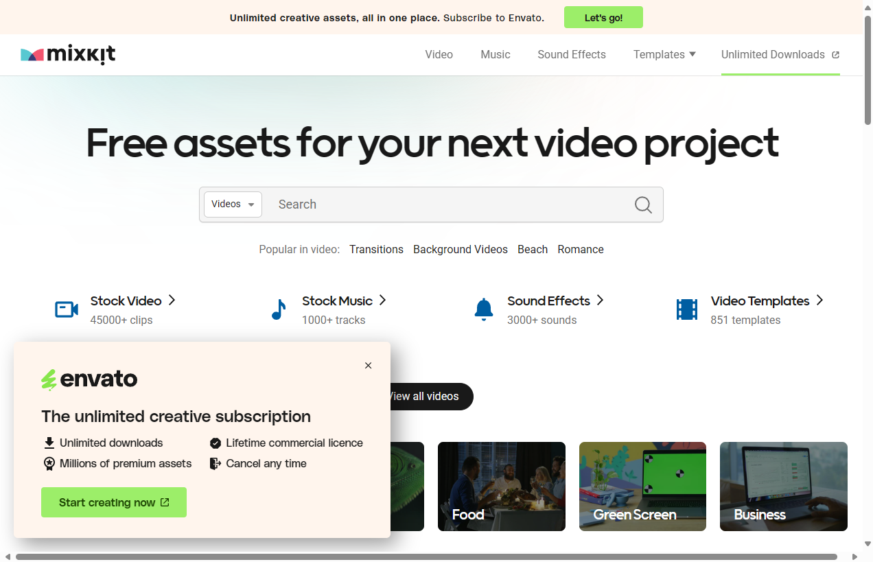Screen dimensions: 873x562
Task: Go to Music in top navigation
Action: pyautogui.click(x=495, y=55)
